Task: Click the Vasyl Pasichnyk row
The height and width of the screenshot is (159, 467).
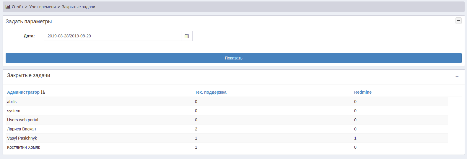Action: (x=22, y=138)
